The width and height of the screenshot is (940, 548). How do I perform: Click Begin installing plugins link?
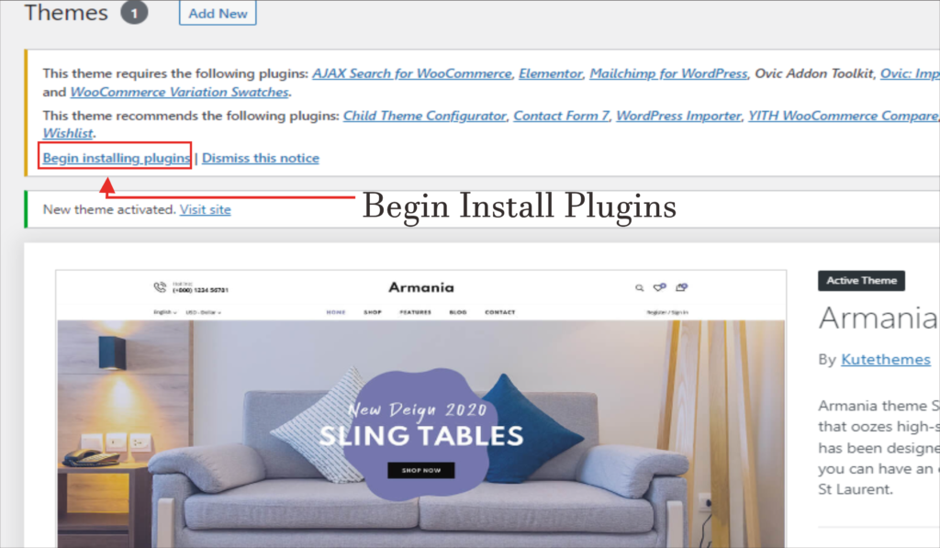click(x=117, y=158)
